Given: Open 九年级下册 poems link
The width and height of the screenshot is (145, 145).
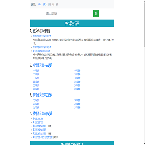Looking at the screenshot, I should click(x=77, y=108).
